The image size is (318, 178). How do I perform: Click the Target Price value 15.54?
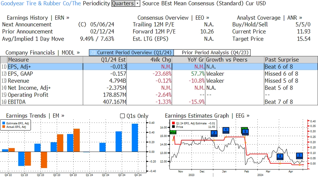pos(304,39)
